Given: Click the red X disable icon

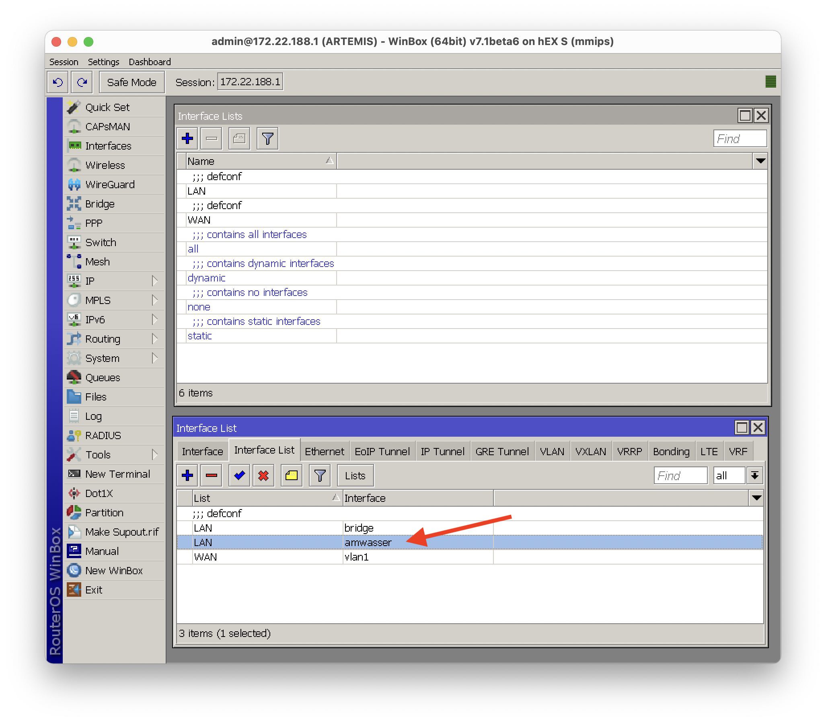Looking at the screenshot, I should click(x=263, y=475).
